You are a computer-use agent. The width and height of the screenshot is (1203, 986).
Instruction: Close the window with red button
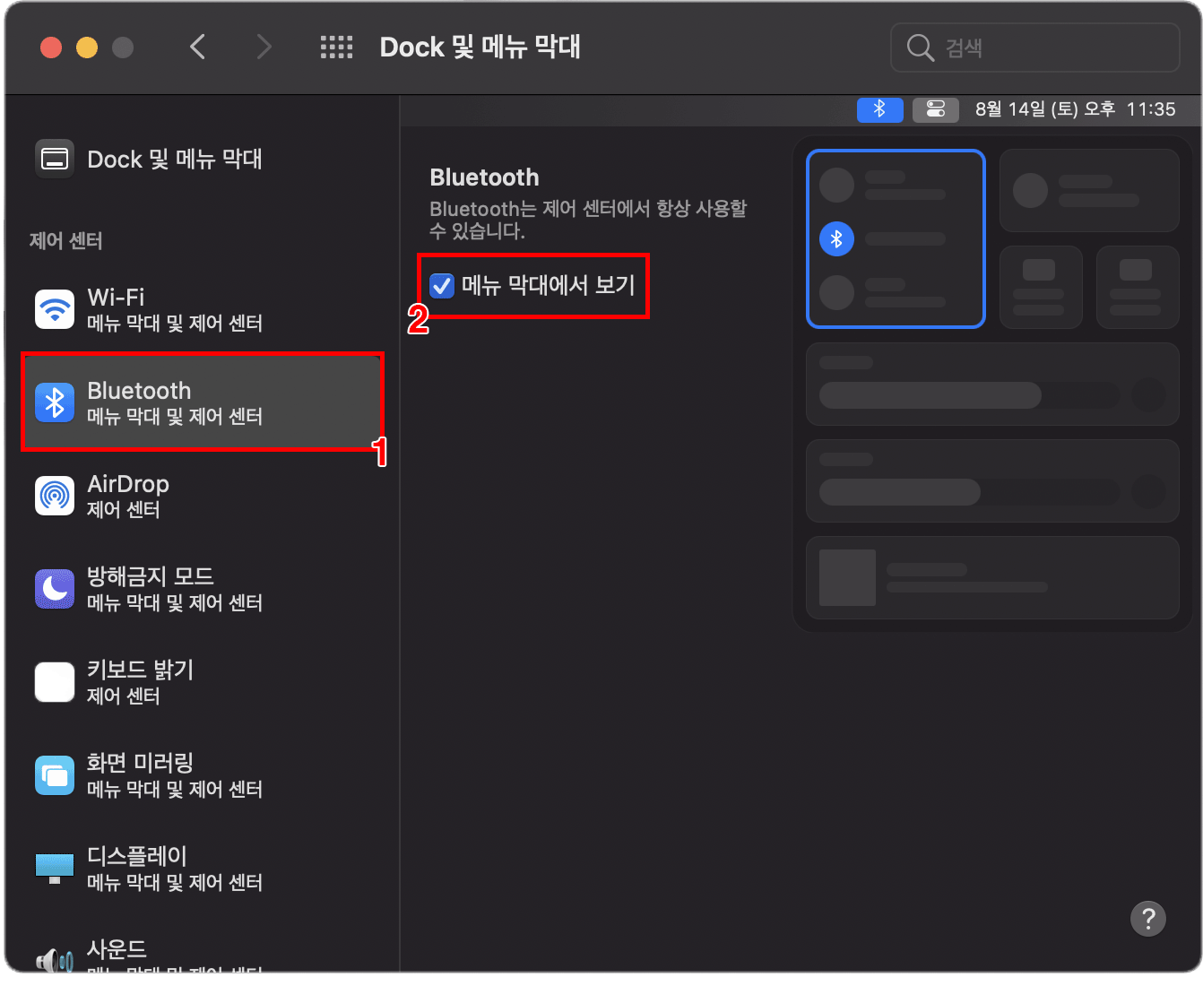click(51, 48)
